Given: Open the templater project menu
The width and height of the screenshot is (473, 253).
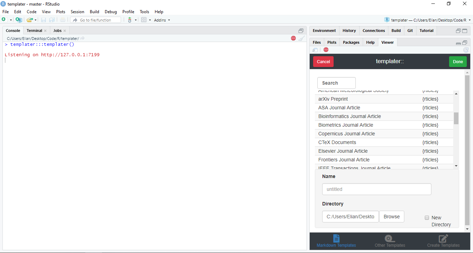Looking at the screenshot, I should (428, 20).
